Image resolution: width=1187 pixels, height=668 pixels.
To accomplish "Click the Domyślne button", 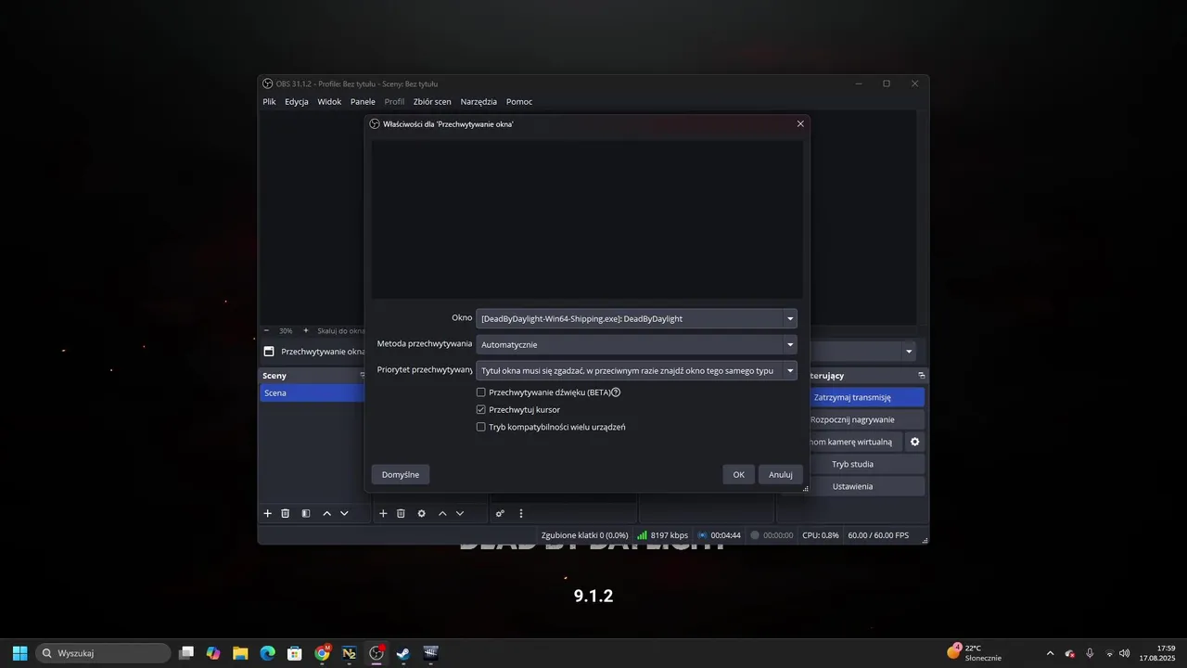I will coord(401,474).
